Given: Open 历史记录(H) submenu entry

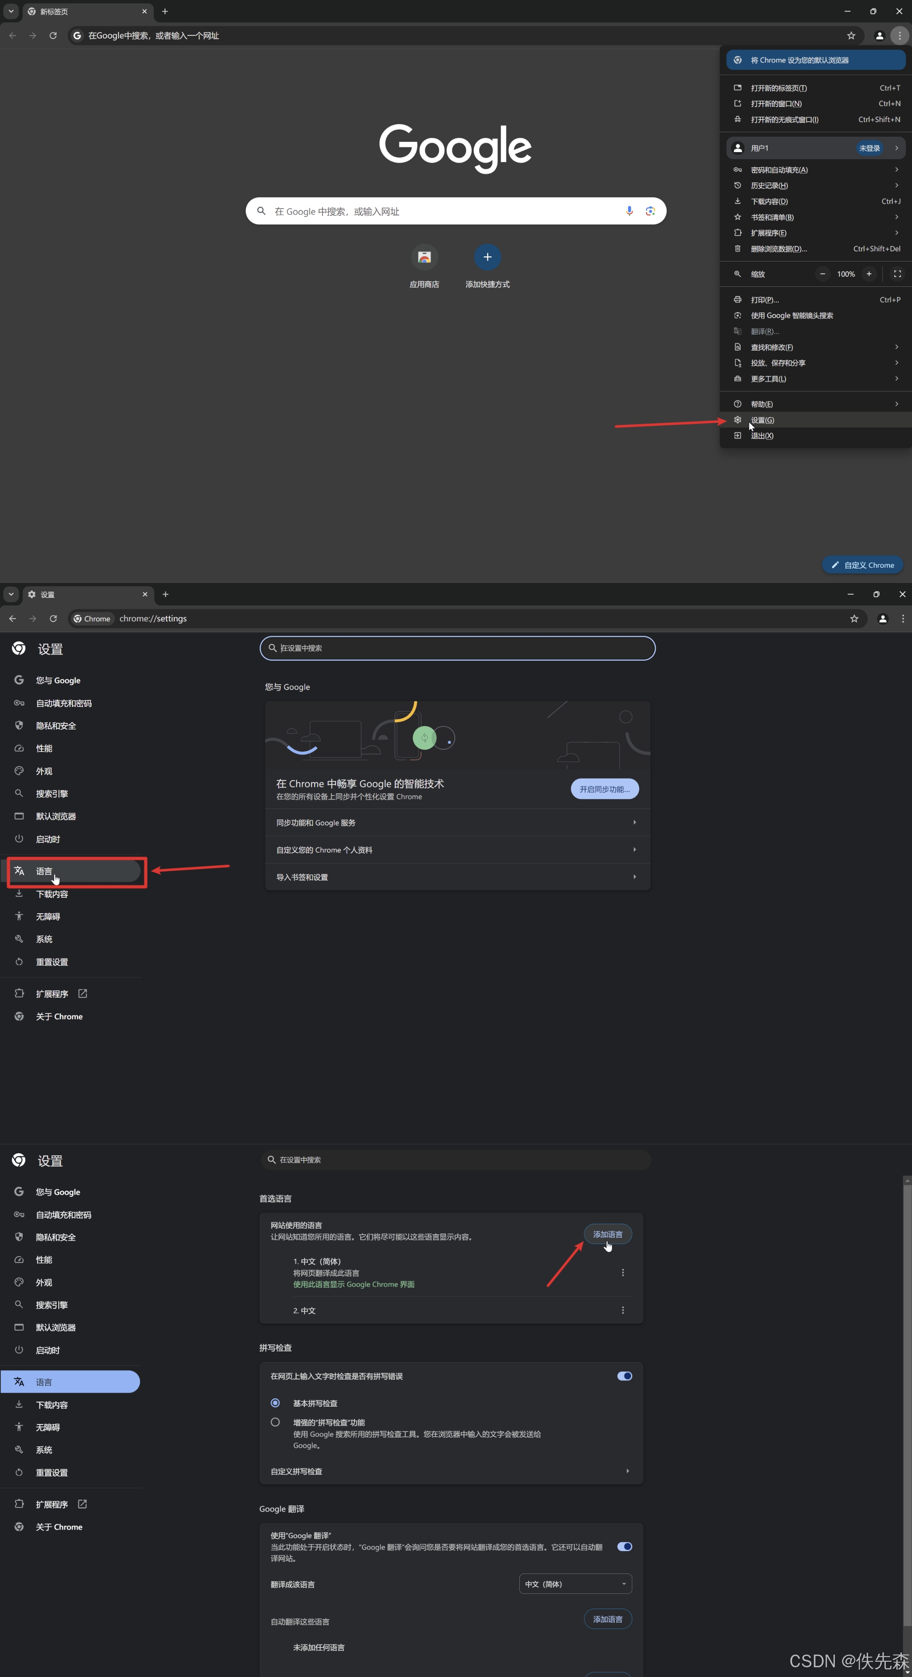Looking at the screenshot, I should (x=769, y=185).
